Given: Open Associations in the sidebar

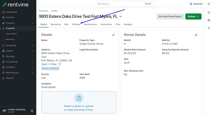Looking at the screenshot, I should coord(11,34).
